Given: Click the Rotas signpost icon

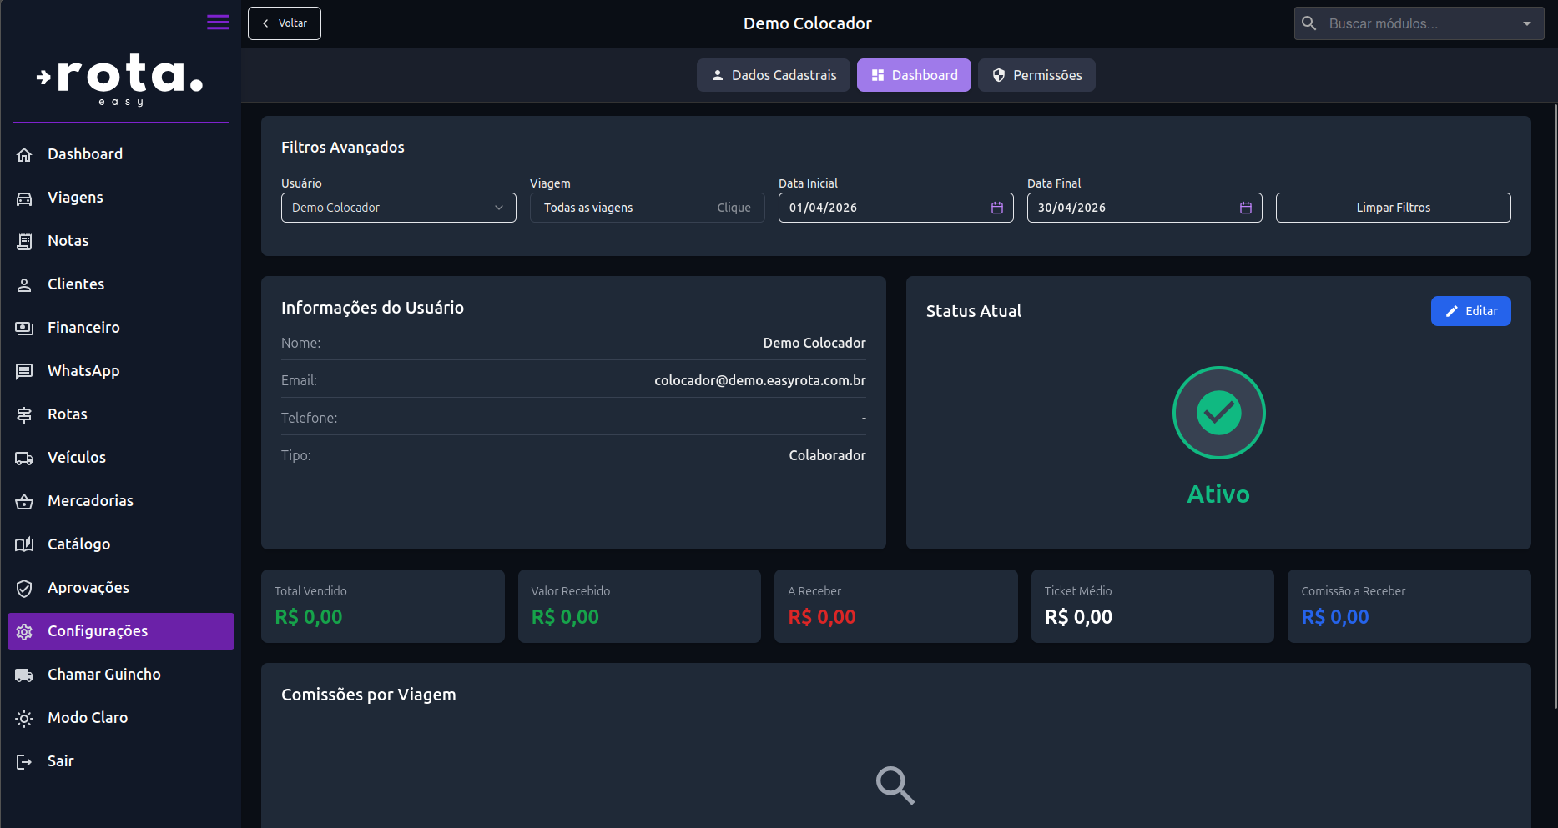Looking at the screenshot, I should tap(24, 415).
